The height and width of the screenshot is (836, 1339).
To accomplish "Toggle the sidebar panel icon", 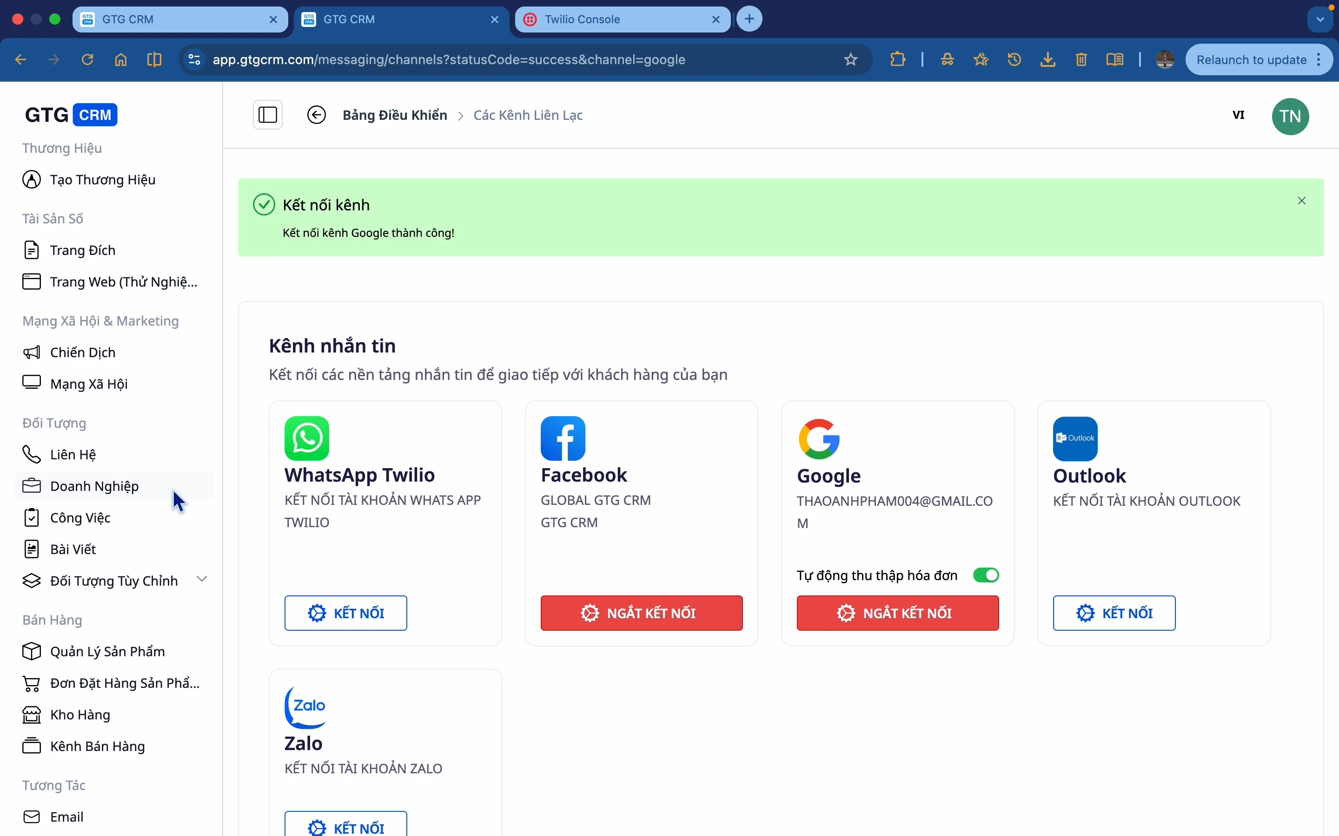I will point(268,115).
